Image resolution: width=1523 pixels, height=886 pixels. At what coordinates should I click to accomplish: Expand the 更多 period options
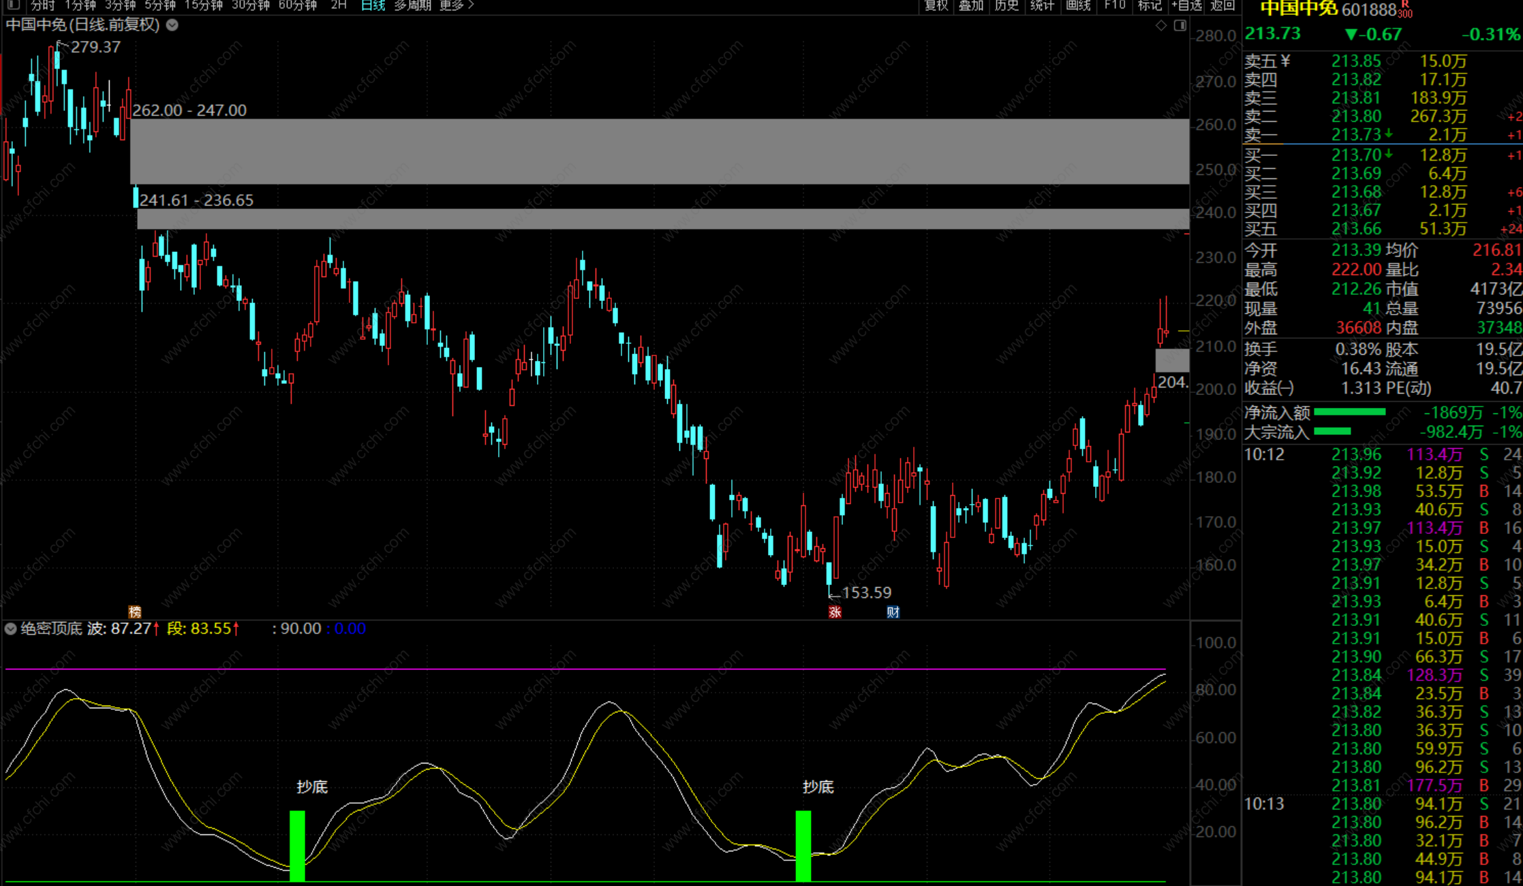(x=456, y=5)
